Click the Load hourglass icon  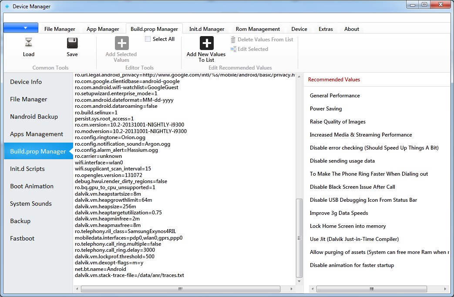pos(29,43)
